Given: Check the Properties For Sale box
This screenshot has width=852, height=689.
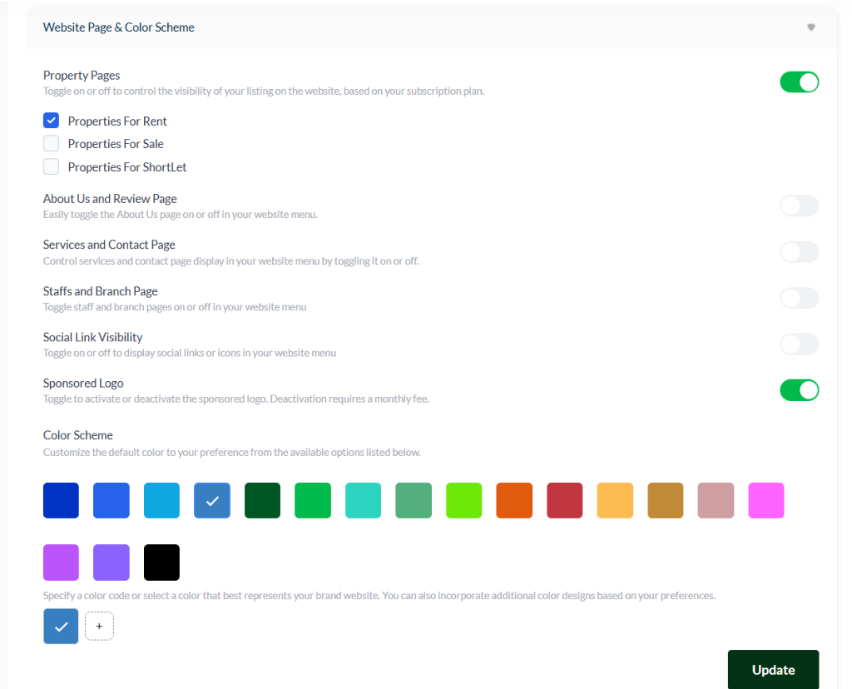Looking at the screenshot, I should 52,144.
